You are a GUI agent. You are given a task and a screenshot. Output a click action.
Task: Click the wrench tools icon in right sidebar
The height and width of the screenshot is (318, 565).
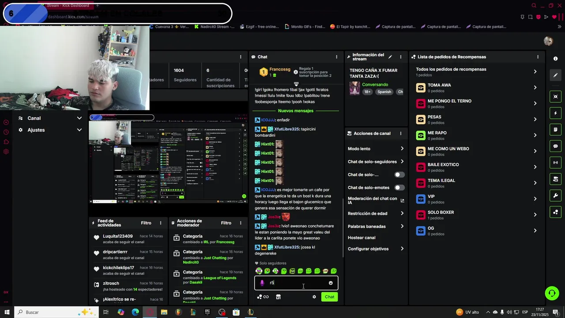(555, 196)
